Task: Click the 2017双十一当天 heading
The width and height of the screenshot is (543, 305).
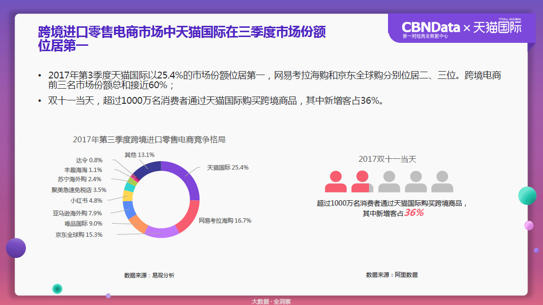Action: (387, 159)
